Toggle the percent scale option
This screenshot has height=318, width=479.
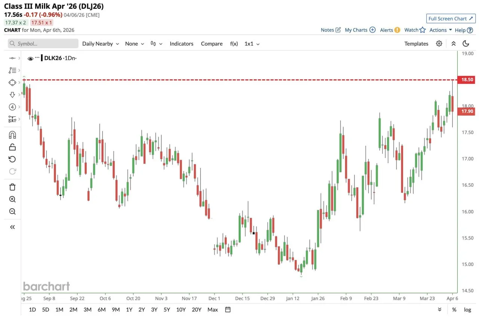[454, 309]
